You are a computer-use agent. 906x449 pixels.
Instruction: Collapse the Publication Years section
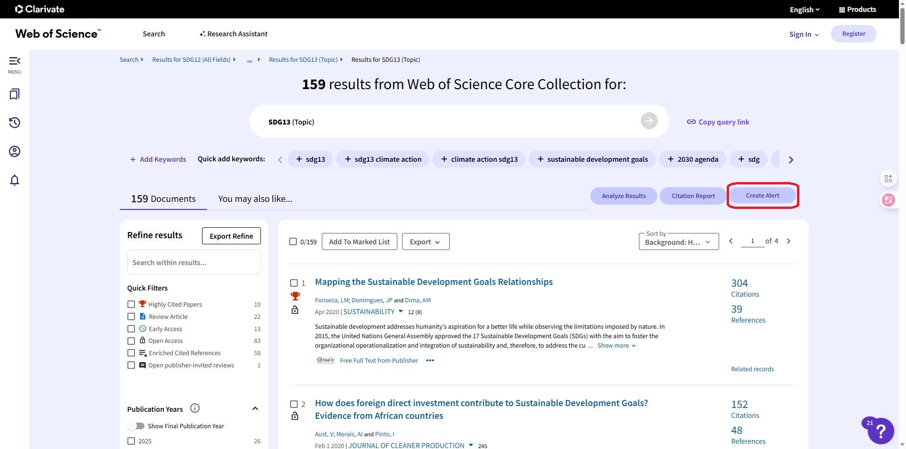click(255, 408)
